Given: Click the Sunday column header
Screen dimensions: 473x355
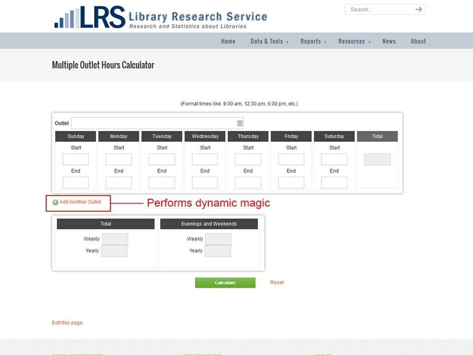Looking at the screenshot, I should (x=75, y=136).
